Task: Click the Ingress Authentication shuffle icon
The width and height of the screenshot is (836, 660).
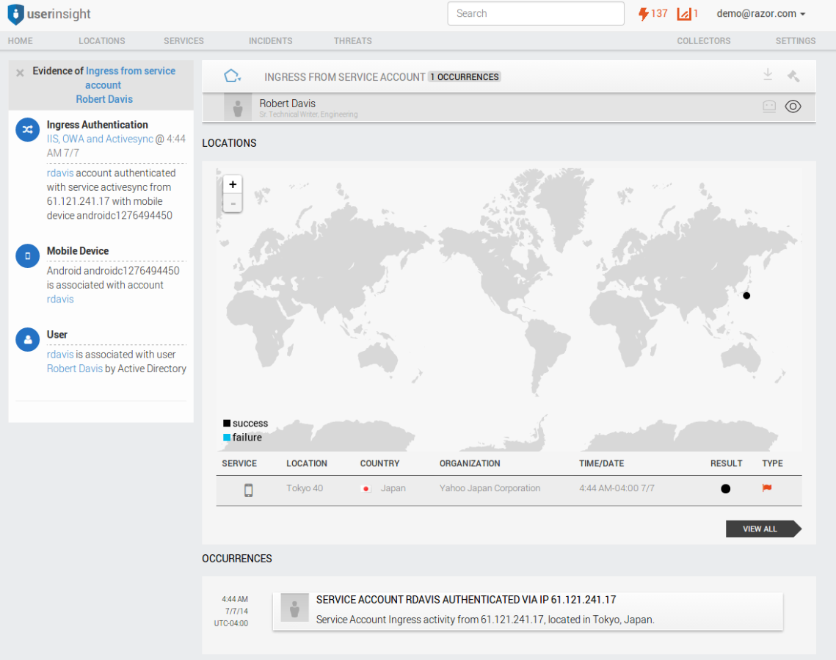Action: 28,130
